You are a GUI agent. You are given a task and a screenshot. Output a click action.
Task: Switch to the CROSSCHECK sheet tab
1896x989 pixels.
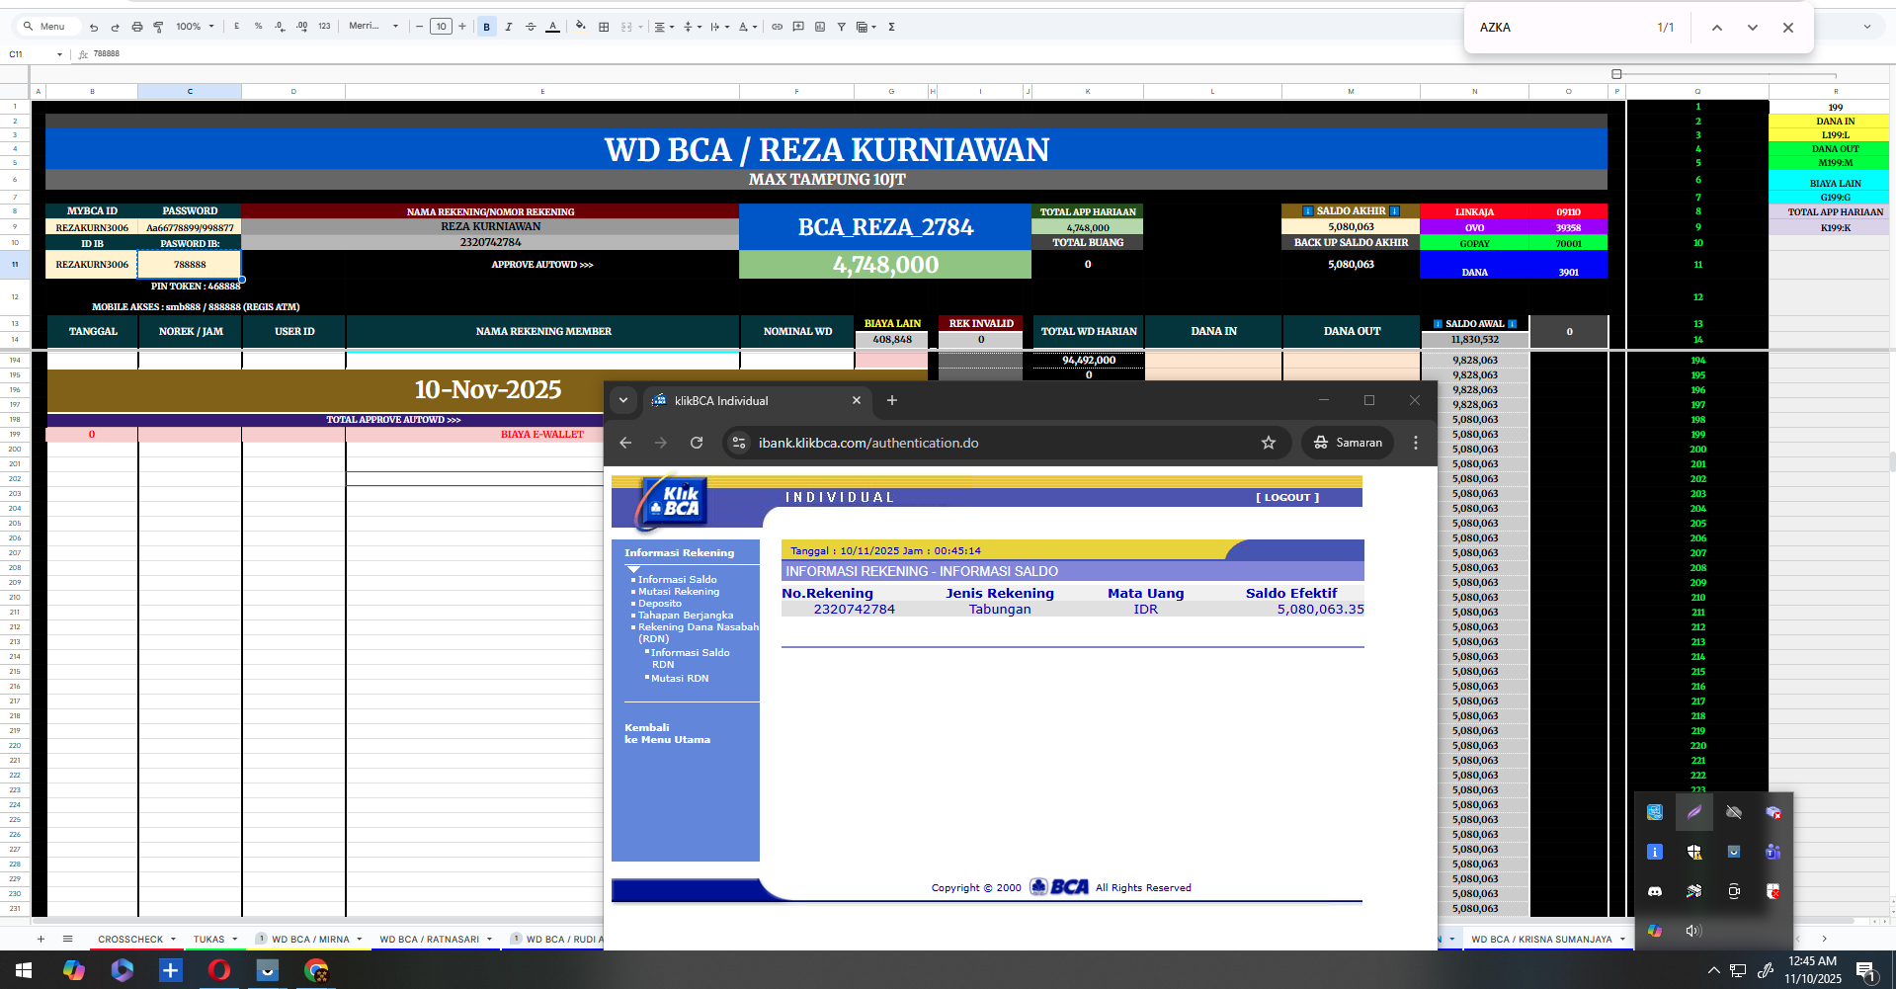(x=130, y=940)
